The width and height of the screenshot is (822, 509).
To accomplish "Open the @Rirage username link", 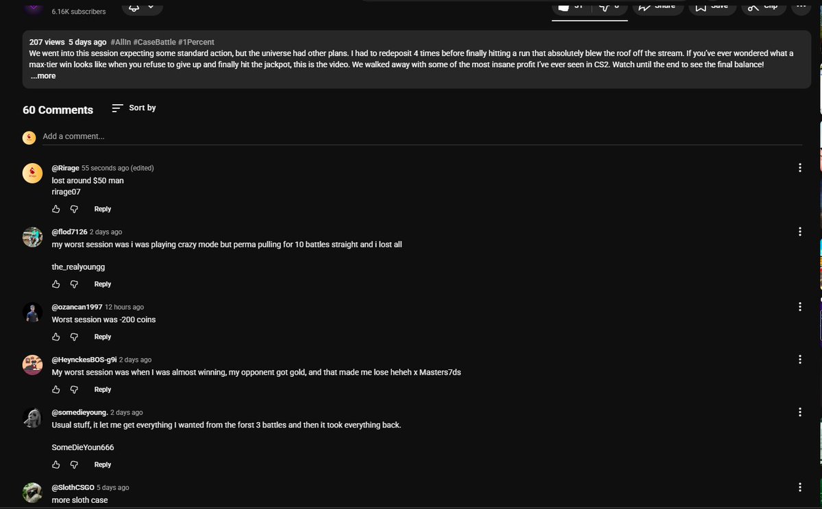I will (65, 168).
